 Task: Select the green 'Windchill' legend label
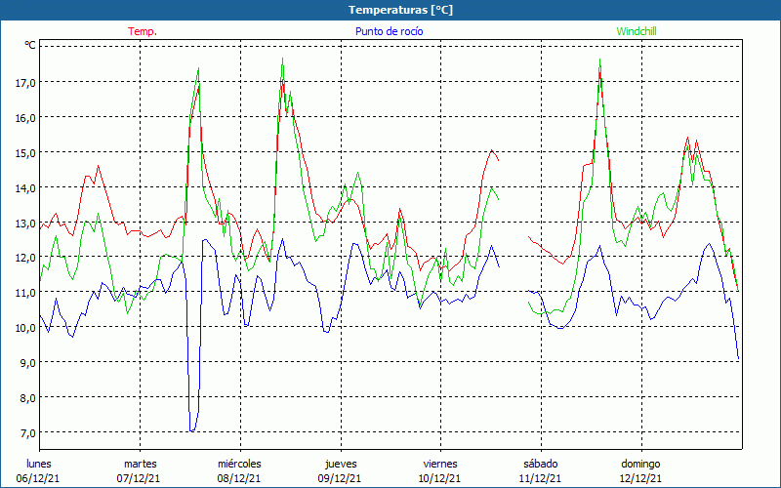[637, 31]
